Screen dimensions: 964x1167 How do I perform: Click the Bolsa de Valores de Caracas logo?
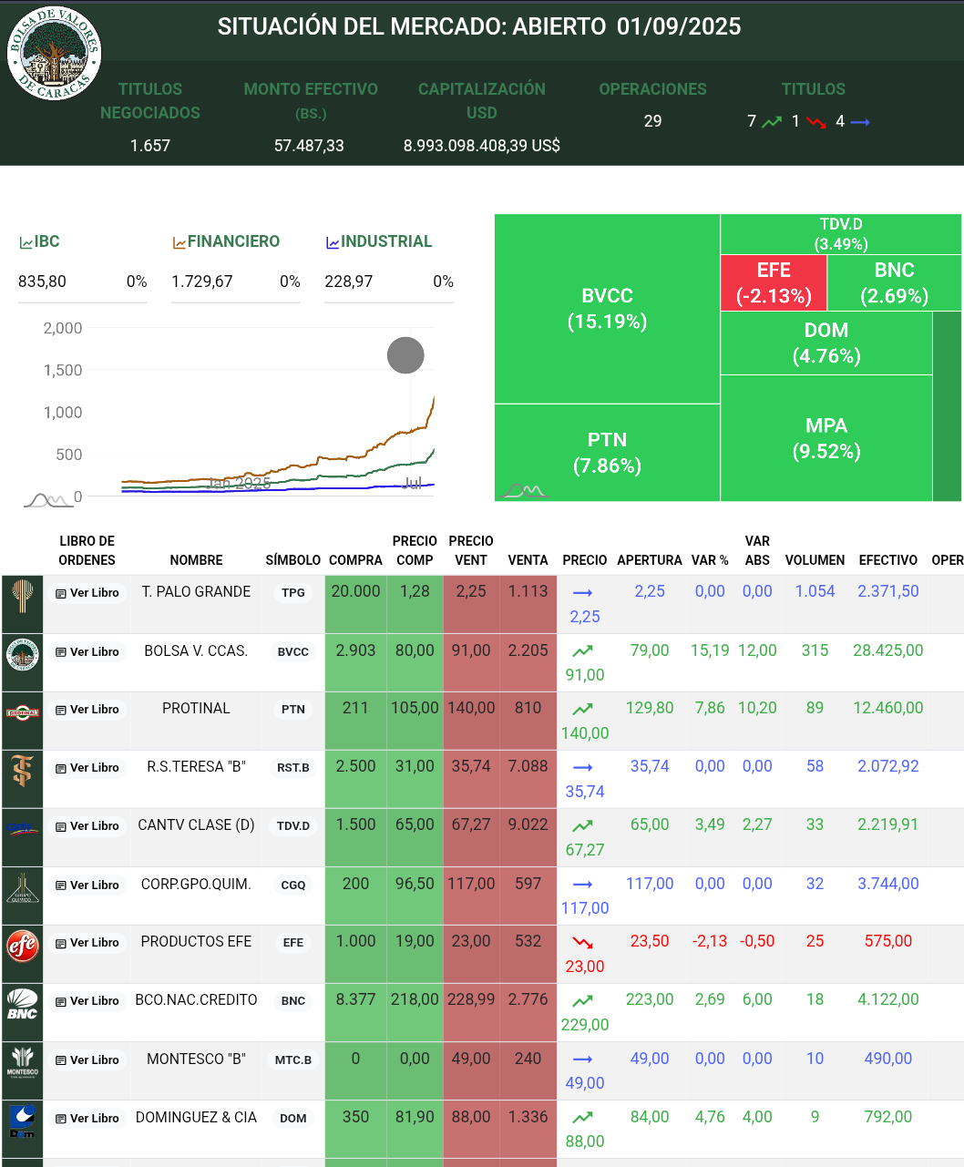click(x=54, y=53)
